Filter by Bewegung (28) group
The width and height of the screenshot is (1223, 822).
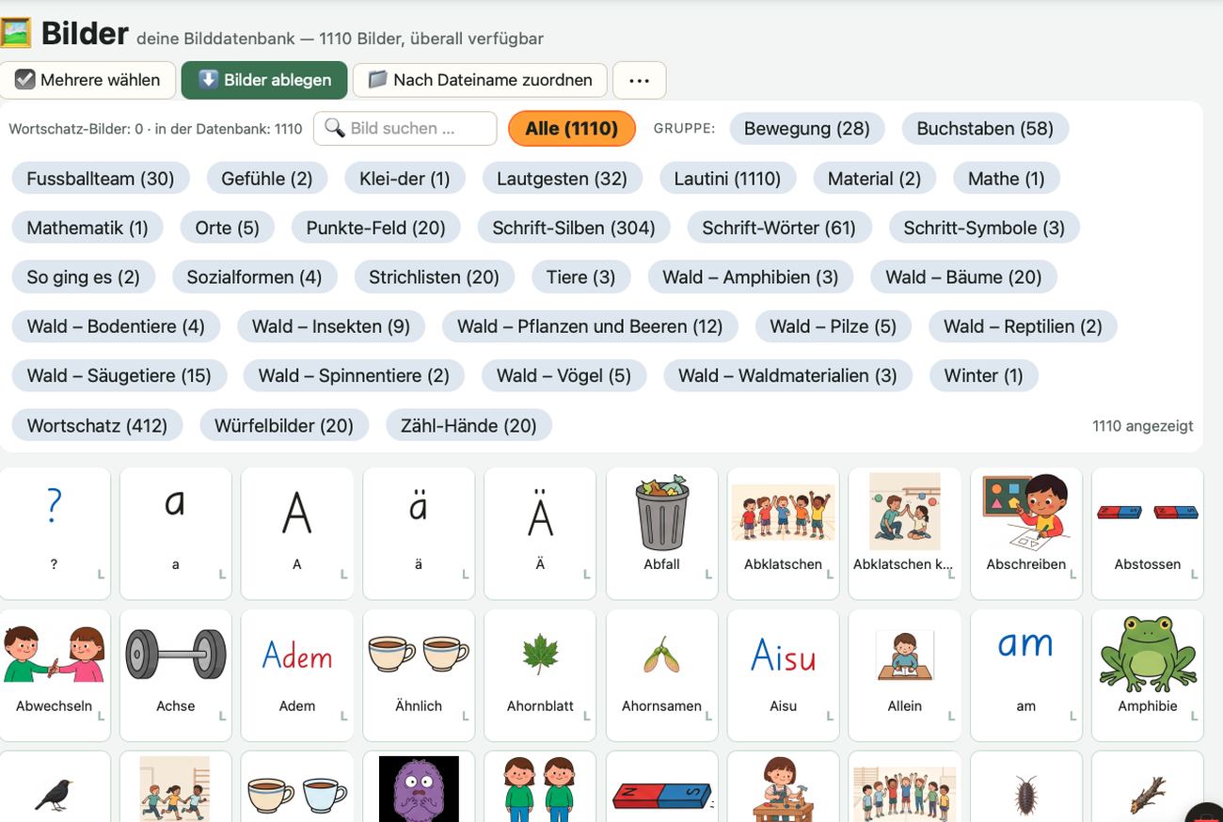point(807,128)
